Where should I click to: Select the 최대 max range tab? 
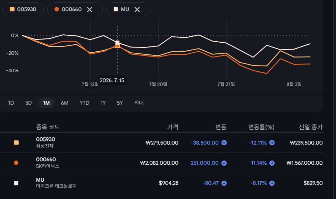[139, 103]
